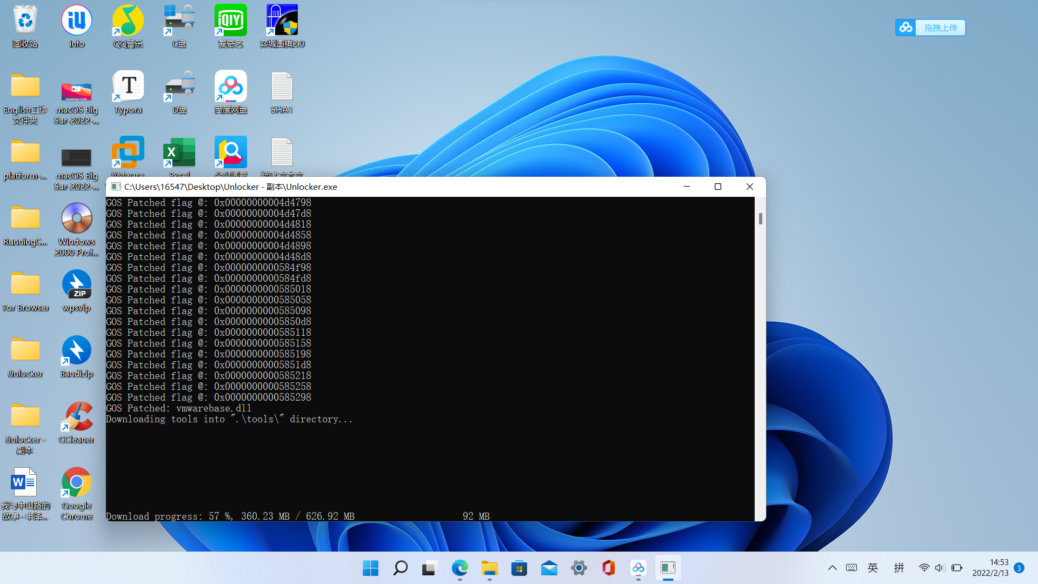Toggle Wi-Fi via the network tray icon

pos(923,568)
